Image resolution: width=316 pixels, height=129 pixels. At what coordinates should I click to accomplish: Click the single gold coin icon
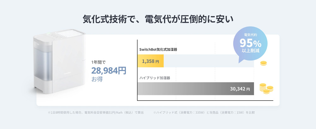point(263,64)
